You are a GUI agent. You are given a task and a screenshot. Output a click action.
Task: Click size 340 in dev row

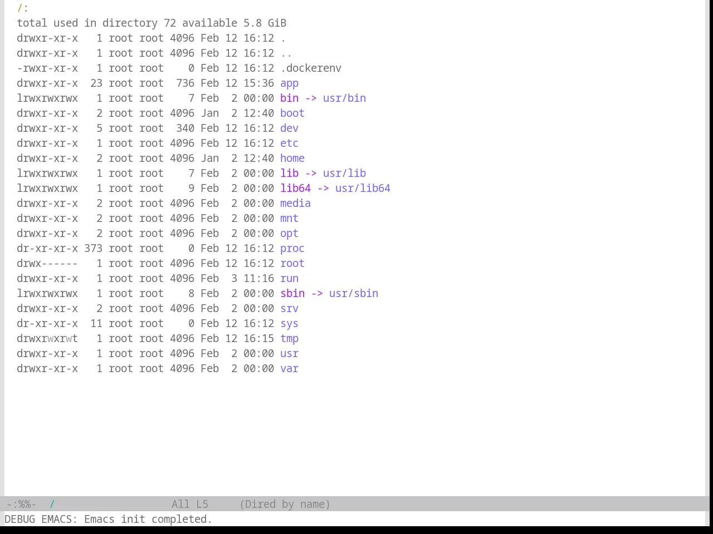coord(185,128)
